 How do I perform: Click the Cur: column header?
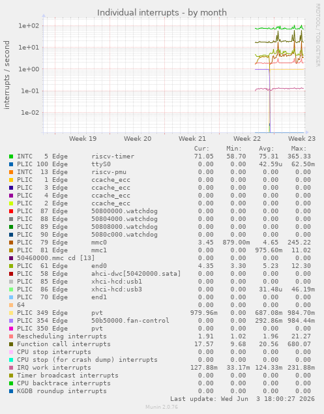tap(201, 149)
